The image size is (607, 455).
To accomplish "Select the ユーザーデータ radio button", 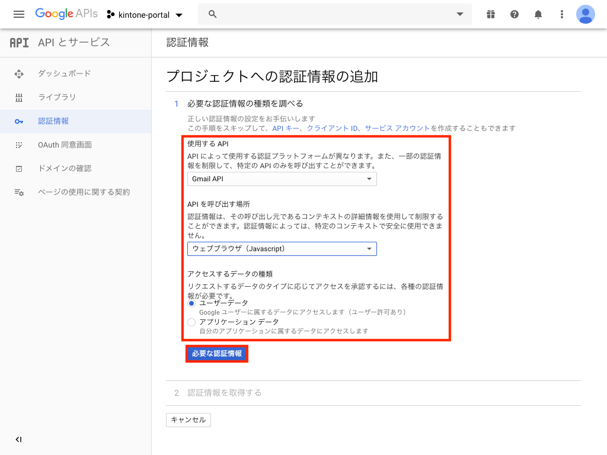I will (191, 303).
